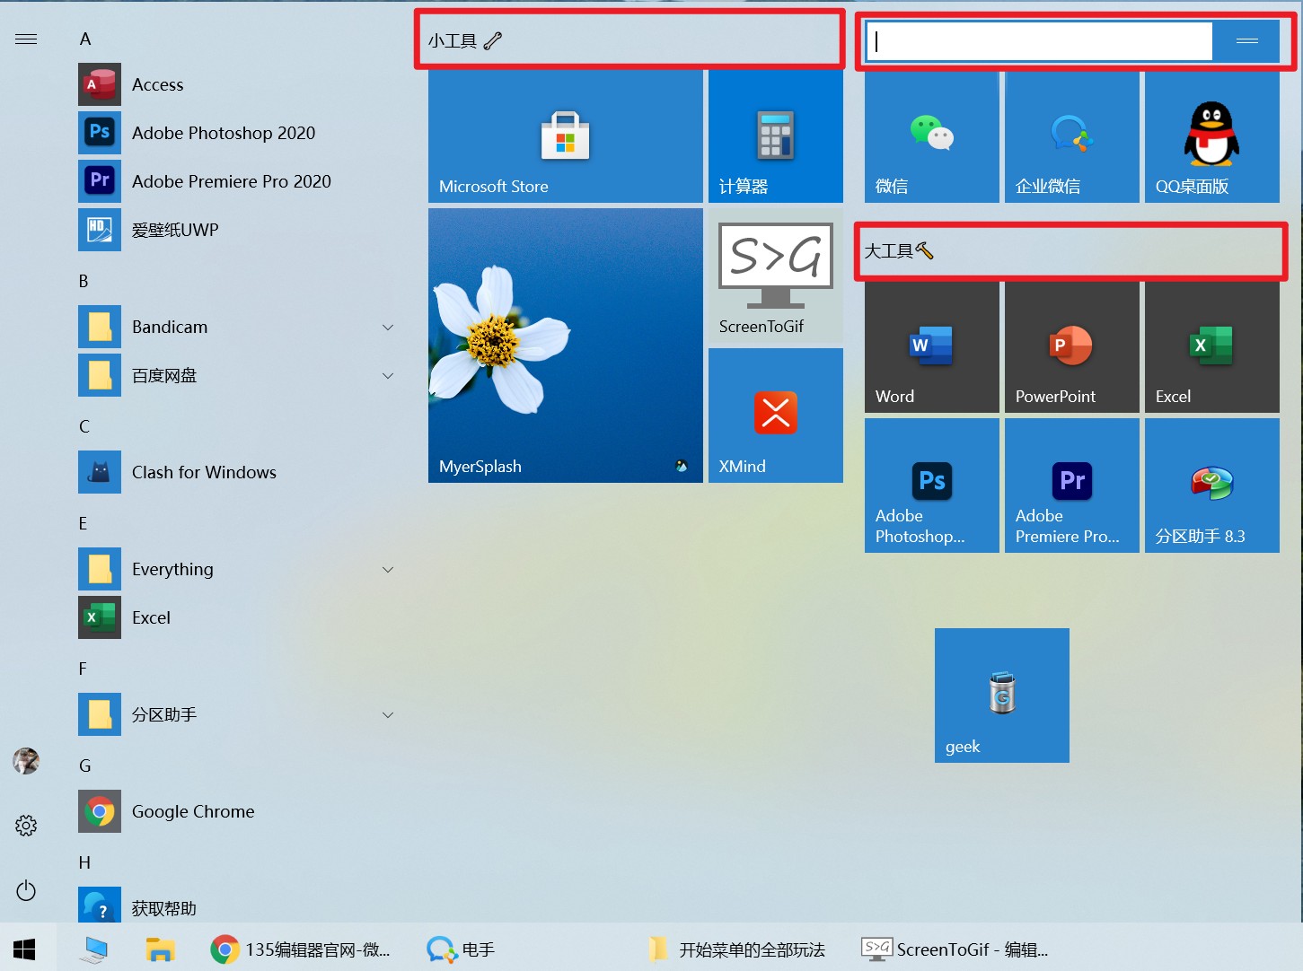Open the user account avatar menu
This screenshot has height=971, width=1303.
(x=26, y=761)
